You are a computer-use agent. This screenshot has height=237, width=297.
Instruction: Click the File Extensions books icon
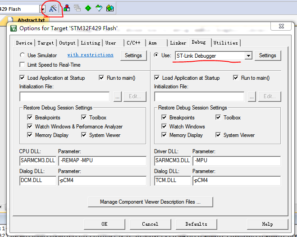point(67,8)
